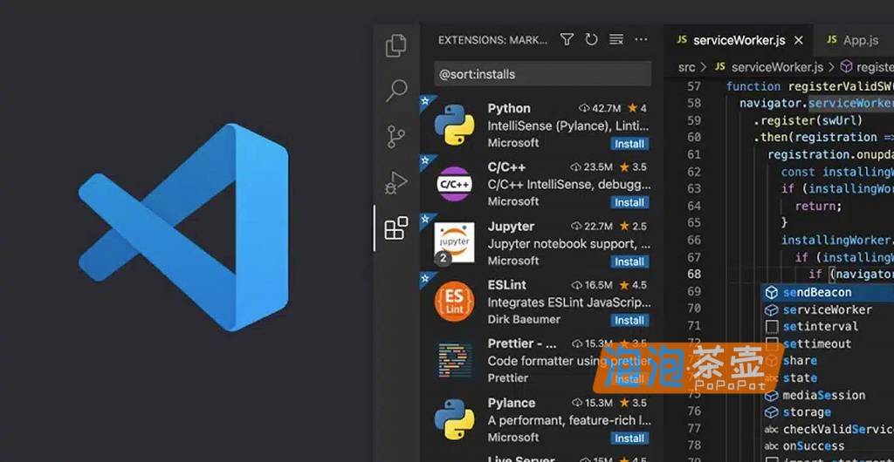Image resolution: width=894 pixels, height=462 pixels.
Task: Install the Python extension
Action: [x=629, y=144]
